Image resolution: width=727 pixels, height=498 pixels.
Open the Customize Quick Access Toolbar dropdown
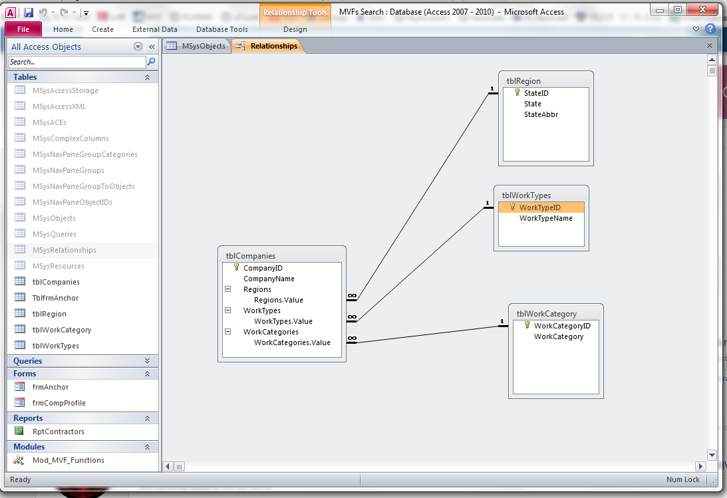coord(86,13)
